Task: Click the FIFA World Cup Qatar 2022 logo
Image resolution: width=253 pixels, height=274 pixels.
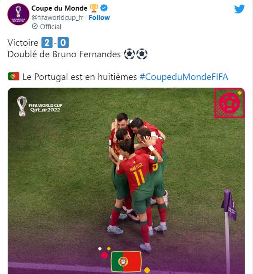Action: [x=40, y=106]
